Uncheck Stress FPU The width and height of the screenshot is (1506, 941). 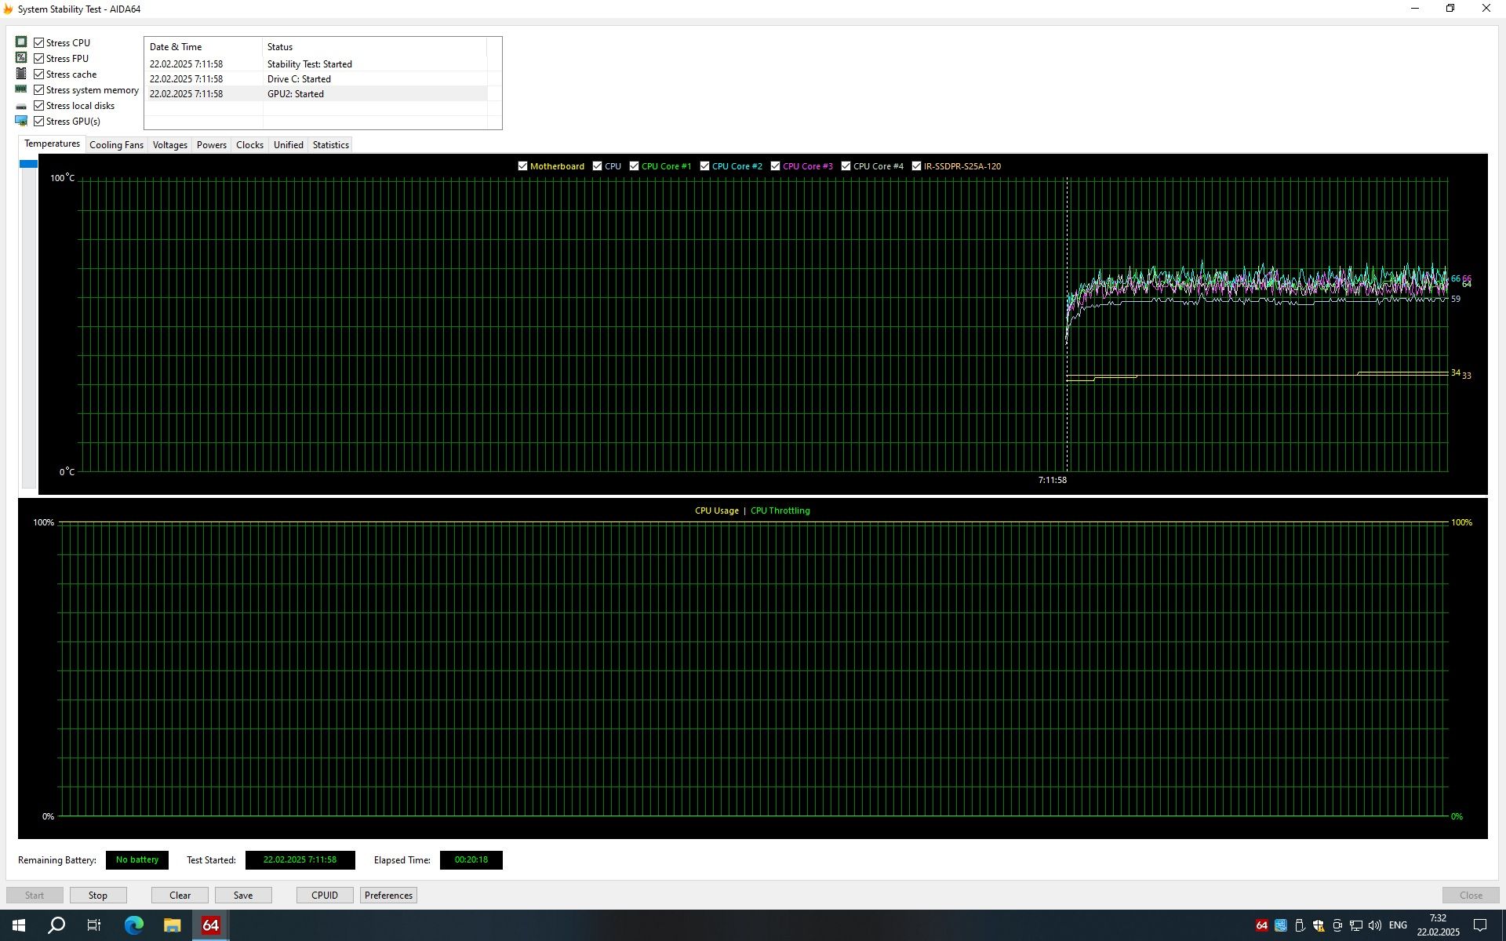tap(39, 58)
